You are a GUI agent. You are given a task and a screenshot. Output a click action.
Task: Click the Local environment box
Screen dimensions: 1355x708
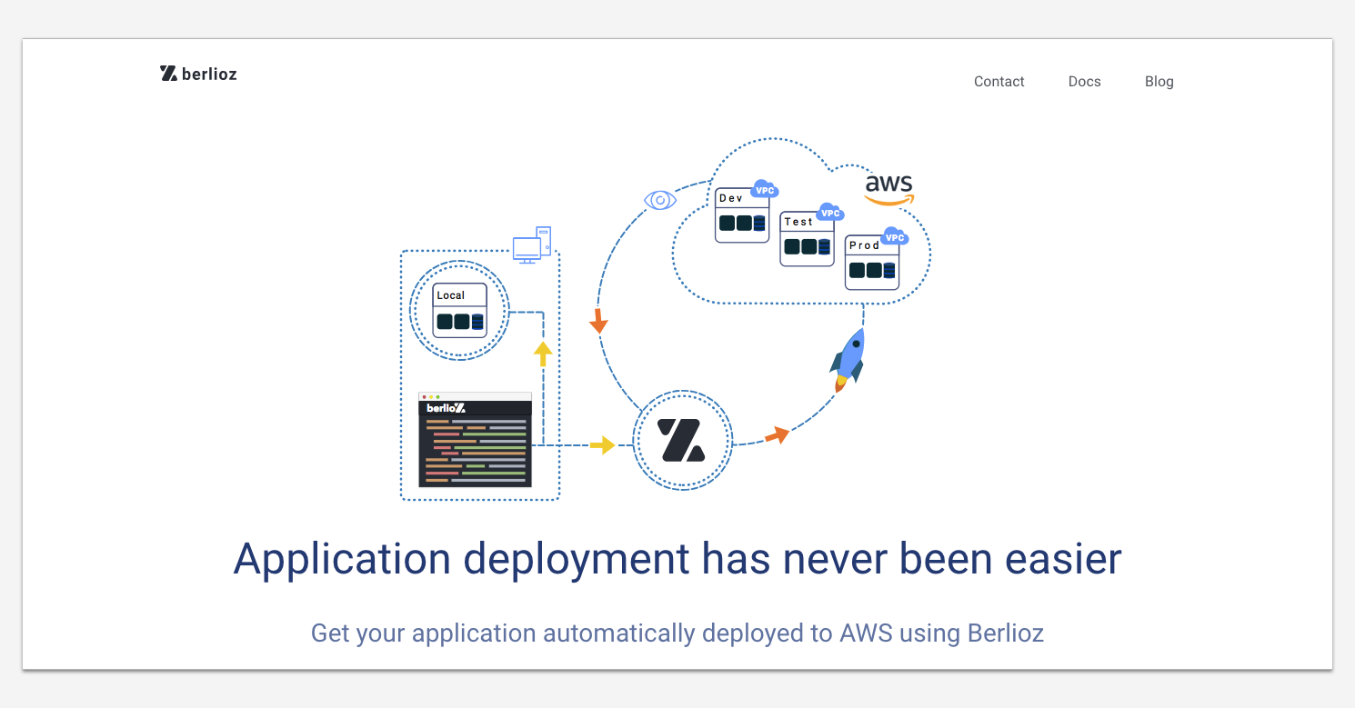459,311
